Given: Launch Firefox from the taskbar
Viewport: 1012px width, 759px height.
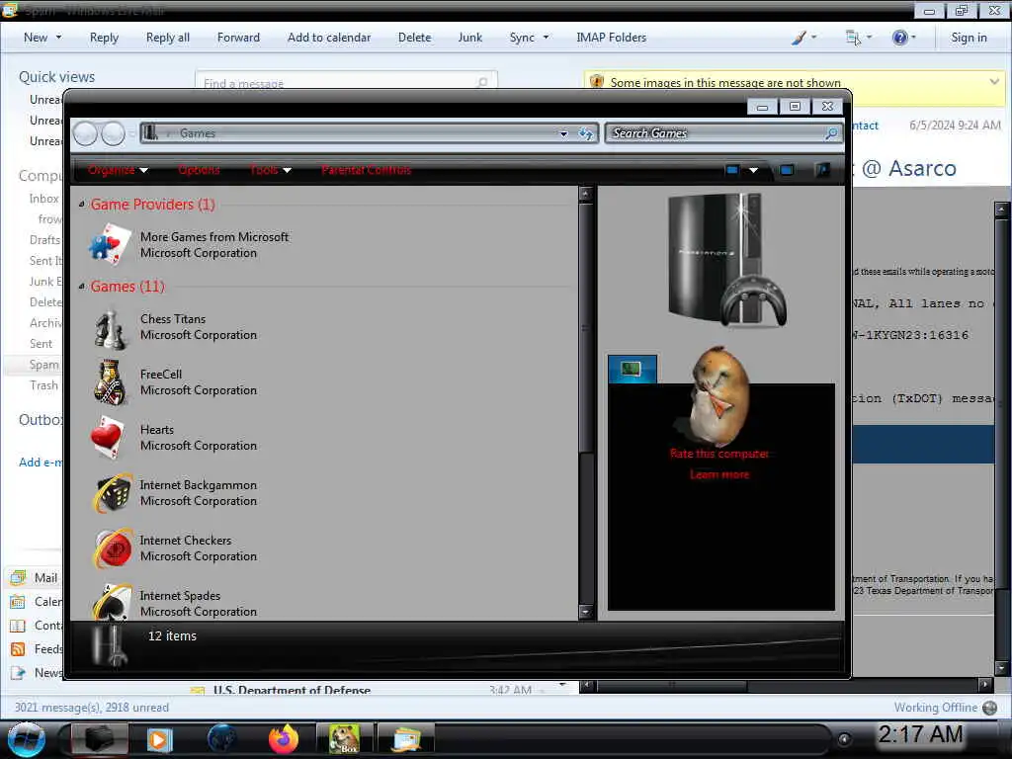Looking at the screenshot, I should tap(283, 739).
